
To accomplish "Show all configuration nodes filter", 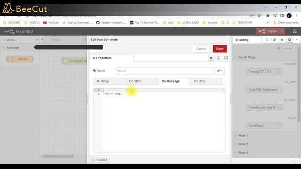I will click(278, 48).
